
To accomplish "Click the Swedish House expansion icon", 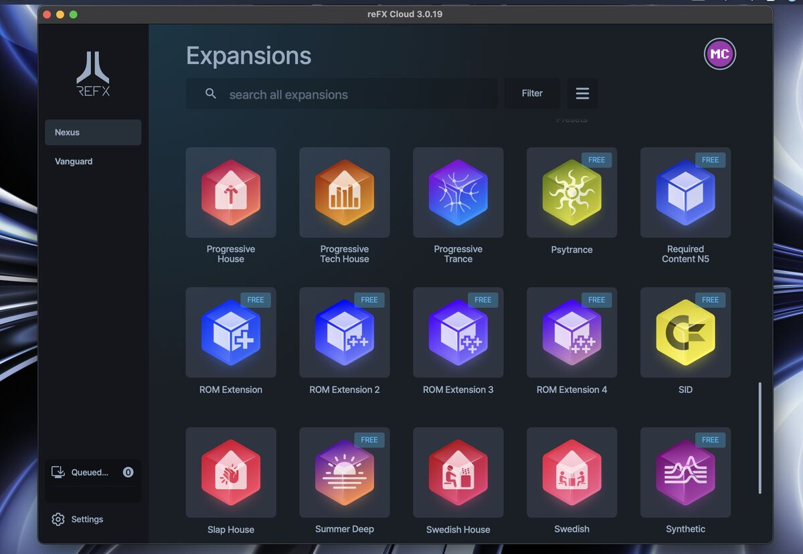I will pyautogui.click(x=458, y=472).
